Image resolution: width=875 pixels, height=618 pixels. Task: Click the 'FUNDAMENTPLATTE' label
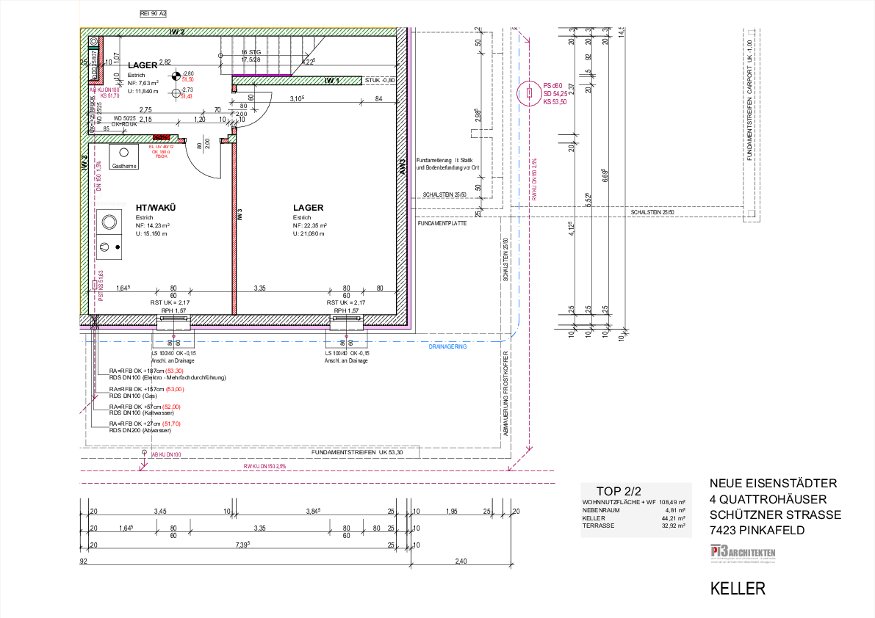(442, 223)
